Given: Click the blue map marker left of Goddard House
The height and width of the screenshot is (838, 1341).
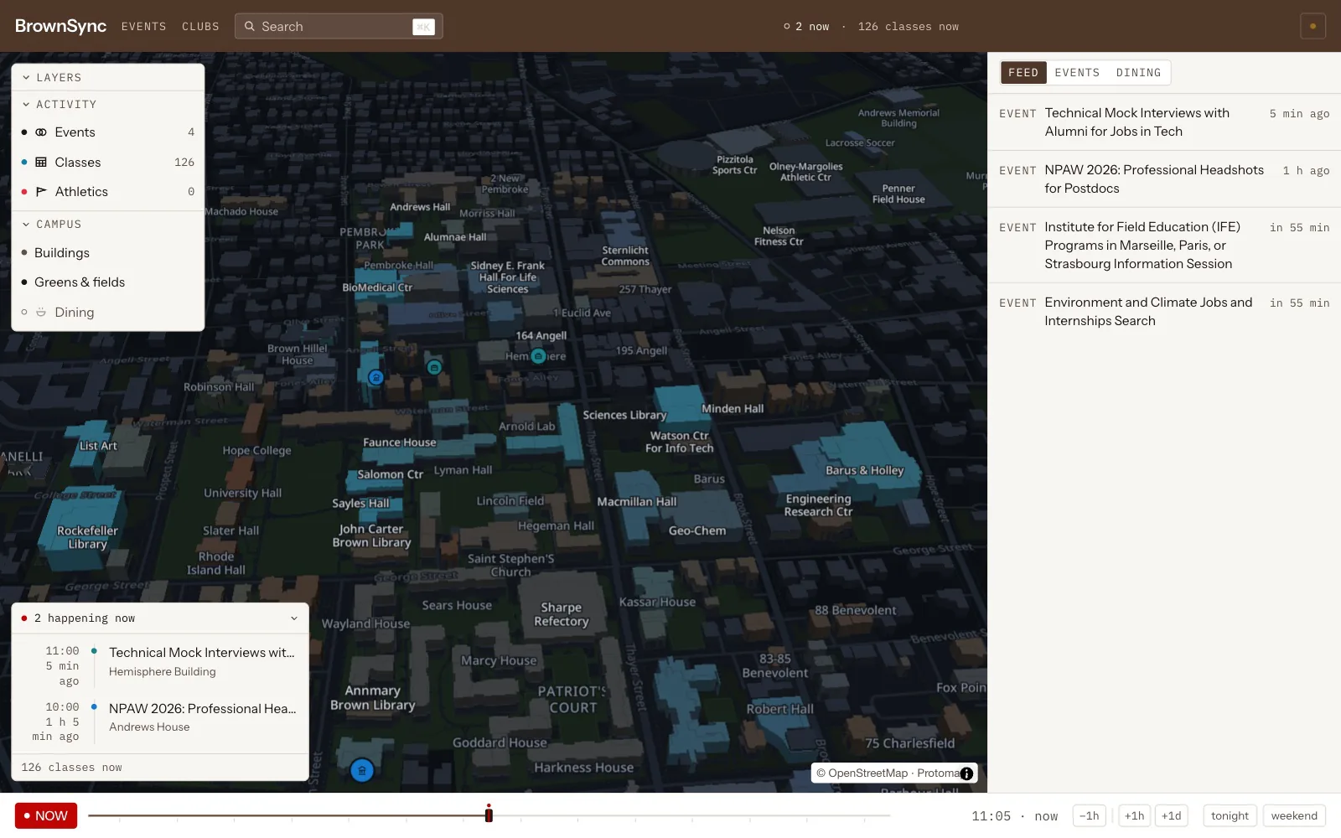Looking at the screenshot, I should click(362, 770).
